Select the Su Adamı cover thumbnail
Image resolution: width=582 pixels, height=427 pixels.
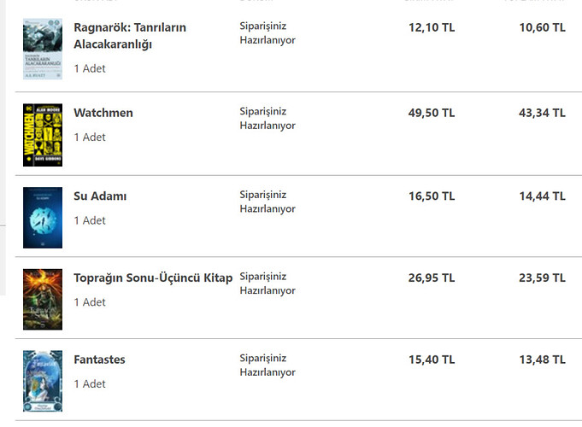(42, 218)
